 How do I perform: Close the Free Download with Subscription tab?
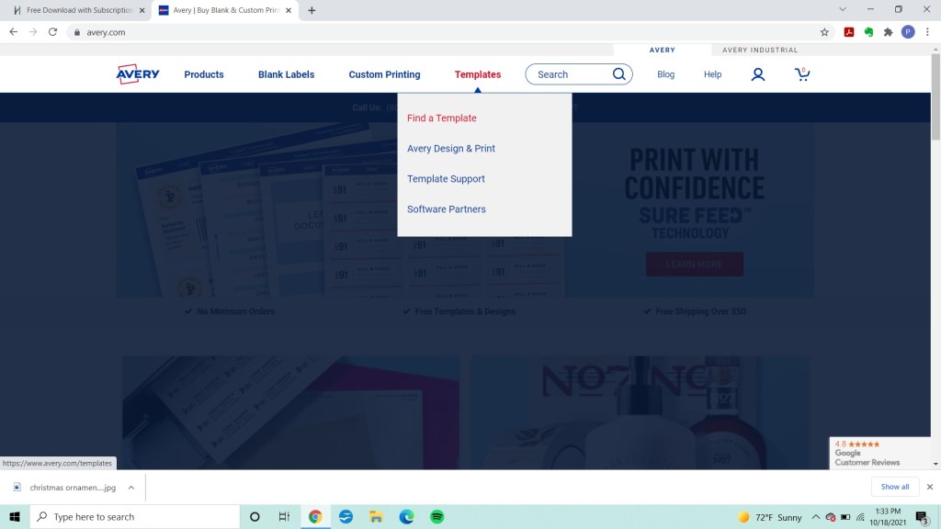[x=142, y=10]
